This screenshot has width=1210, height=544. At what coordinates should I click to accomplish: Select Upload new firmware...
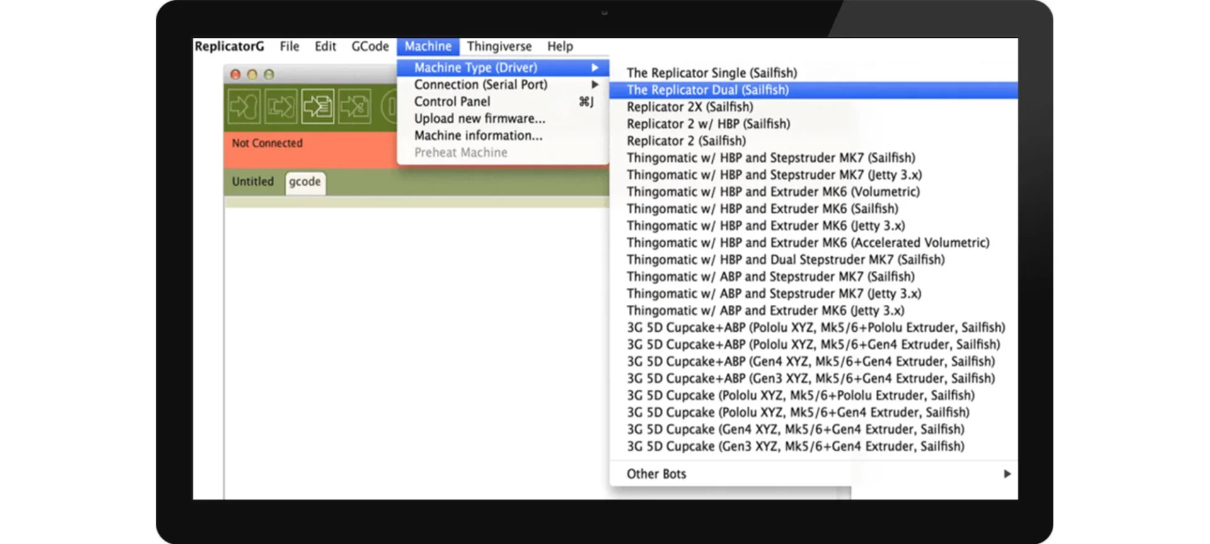503,118
